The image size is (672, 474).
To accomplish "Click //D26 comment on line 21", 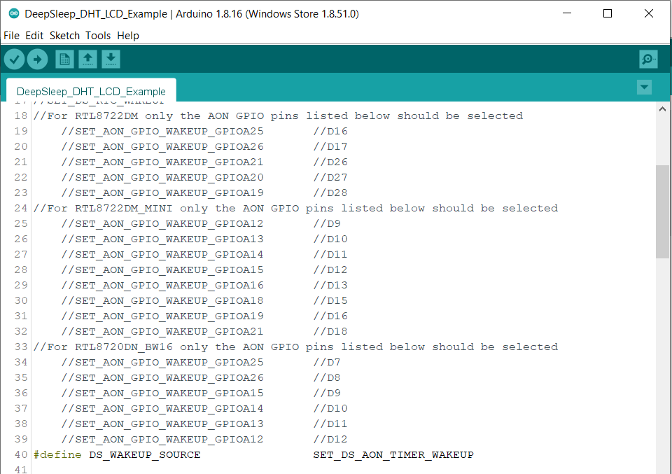I will click(x=330, y=162).
